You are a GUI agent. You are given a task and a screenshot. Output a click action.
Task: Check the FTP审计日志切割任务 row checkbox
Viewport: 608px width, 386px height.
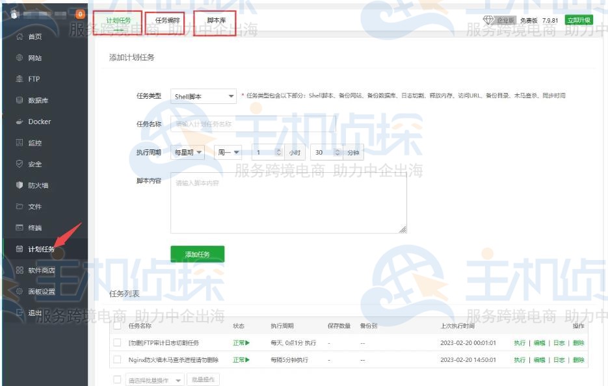116,342
